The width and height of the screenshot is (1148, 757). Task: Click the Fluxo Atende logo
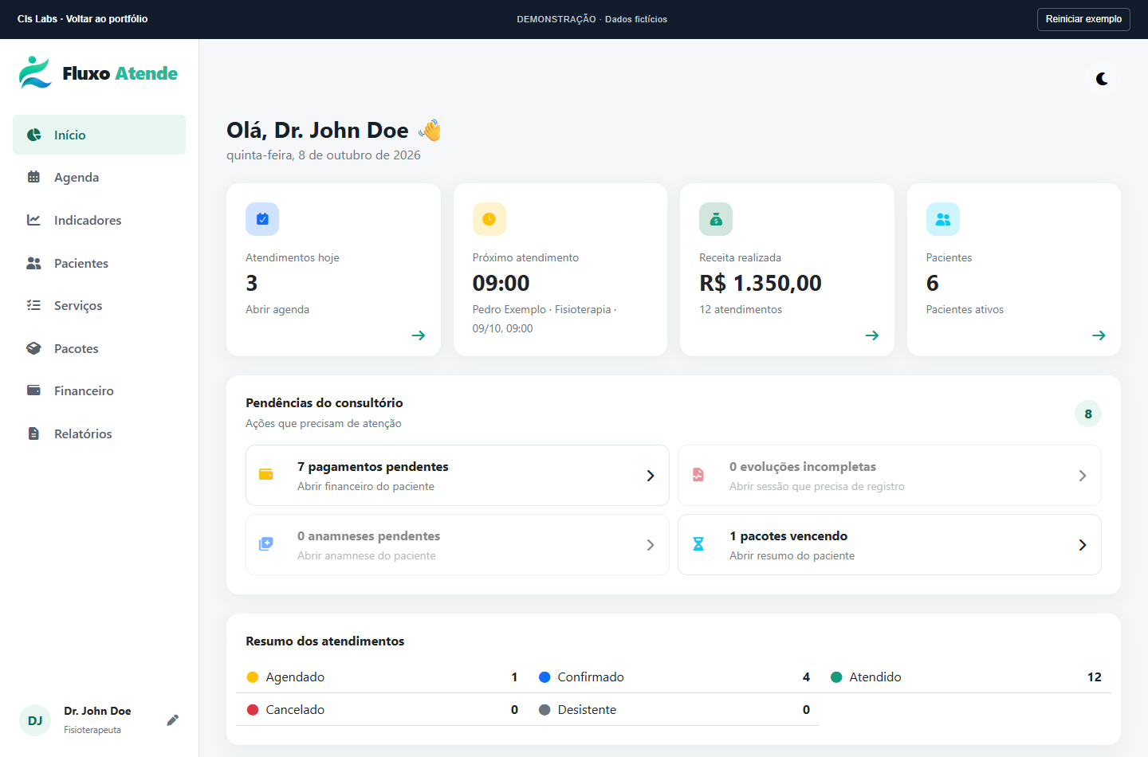(x=99, y=73)
